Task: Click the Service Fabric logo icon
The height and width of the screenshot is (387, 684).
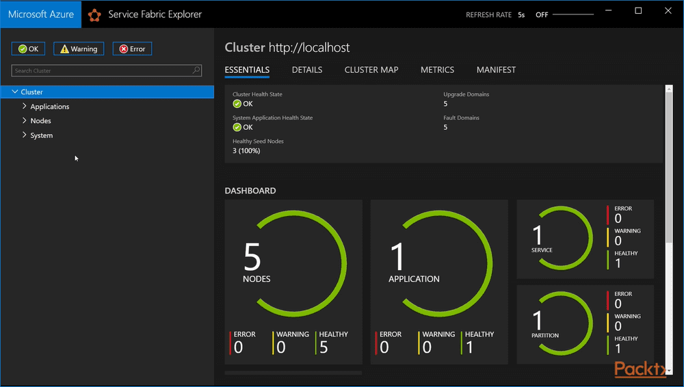Action: tap(94, 15)
